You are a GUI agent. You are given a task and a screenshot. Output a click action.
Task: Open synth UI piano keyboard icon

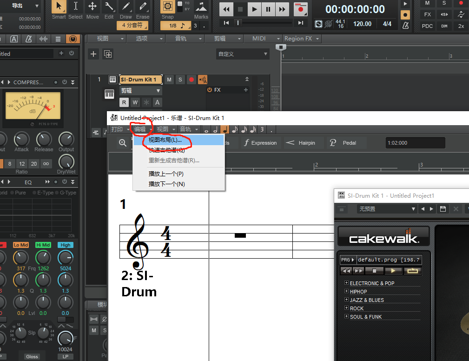coord(109,94)
